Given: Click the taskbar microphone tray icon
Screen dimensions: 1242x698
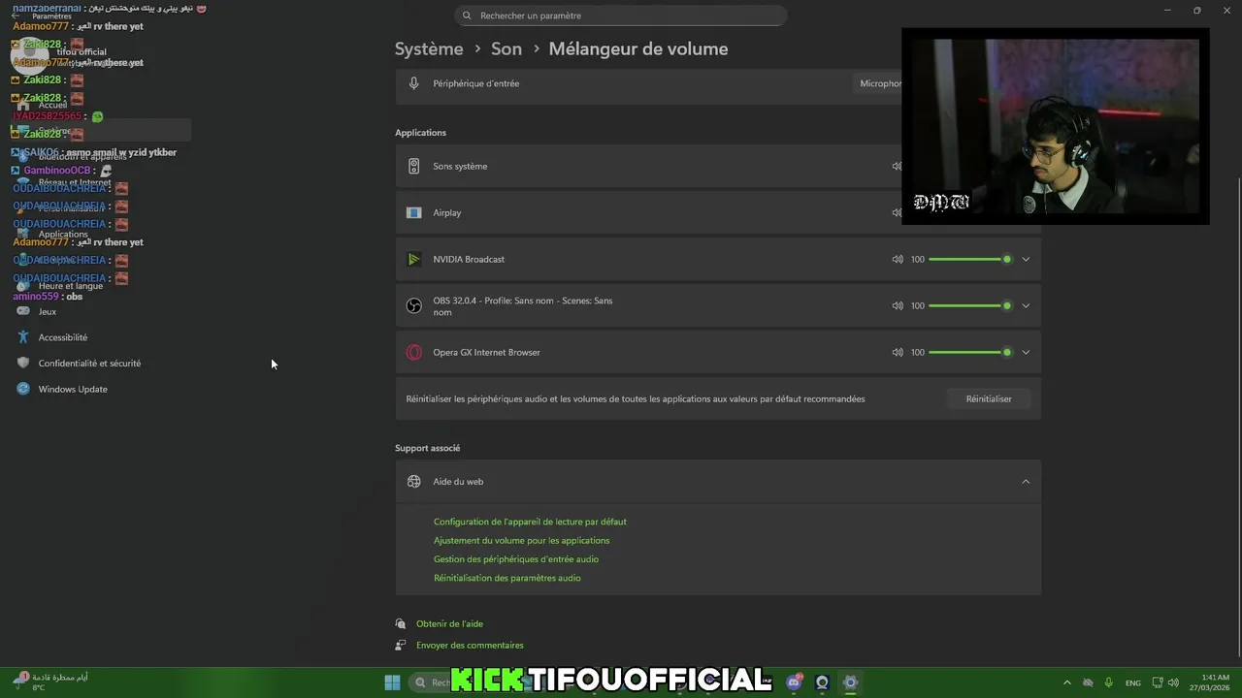Looking at the screenshot, I should click(1108, 682).
